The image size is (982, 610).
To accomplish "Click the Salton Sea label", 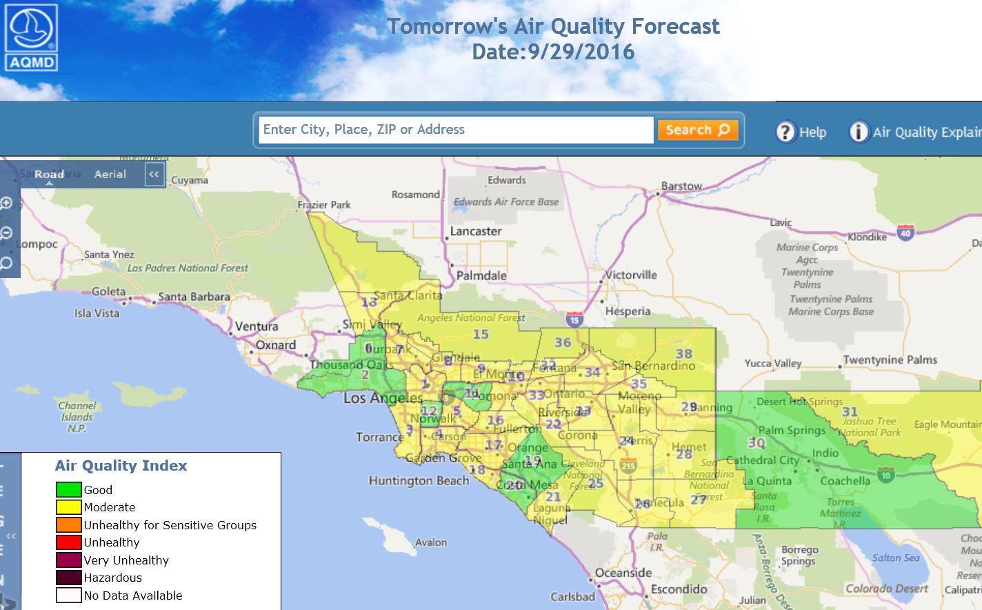I will coord(896,558).
